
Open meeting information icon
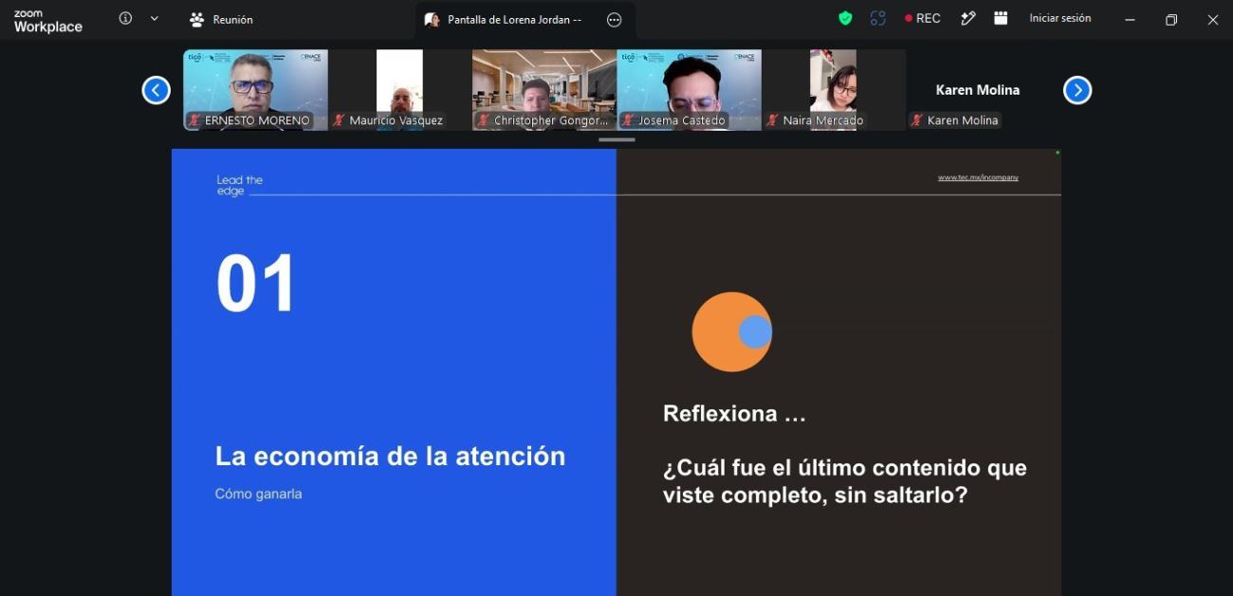tap(125, 18)
